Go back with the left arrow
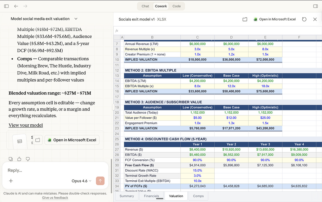The height and width of the screenshot is (202, 322). point(16,6)
